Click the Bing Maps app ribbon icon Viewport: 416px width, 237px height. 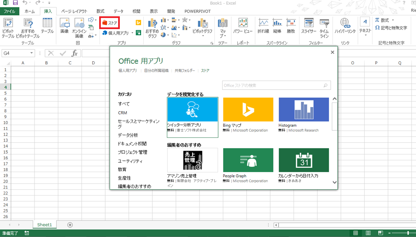[138, 23]
